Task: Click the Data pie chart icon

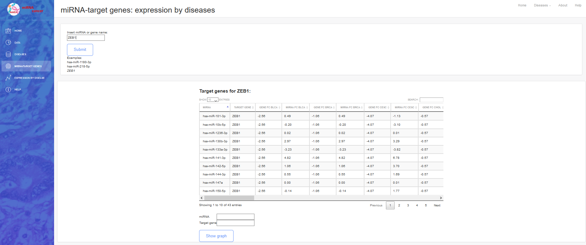Action: click(8, 43)
